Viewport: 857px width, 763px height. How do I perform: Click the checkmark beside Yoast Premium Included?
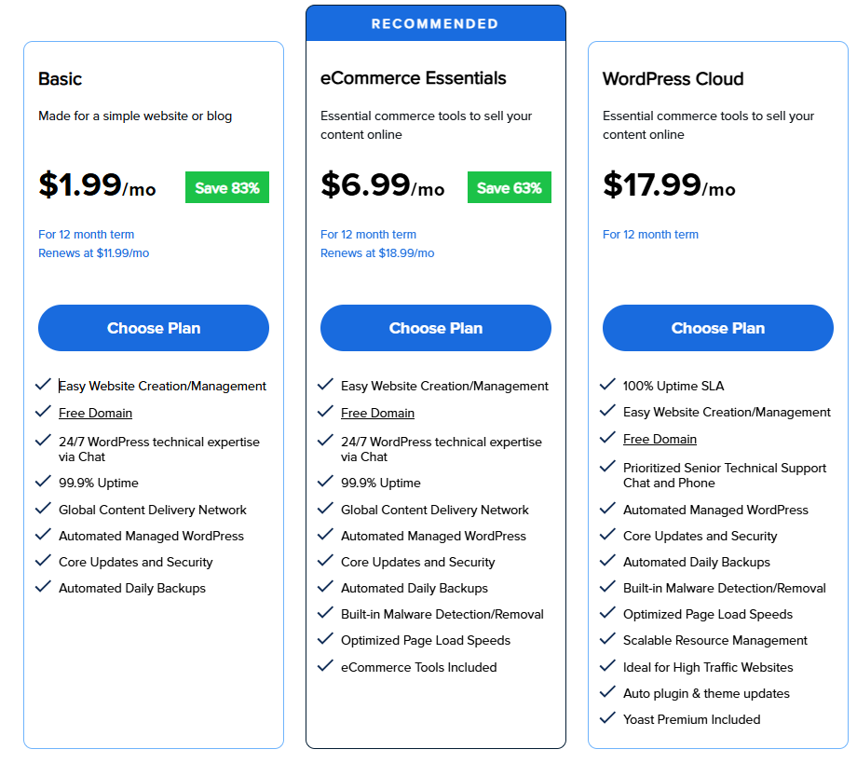pyautogui.click(x=607, y=718)
